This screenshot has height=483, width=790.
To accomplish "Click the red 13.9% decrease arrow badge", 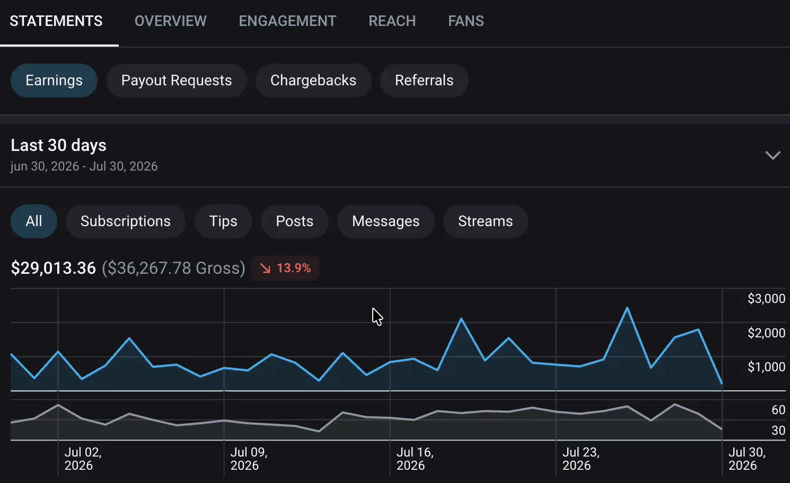I will pyautogui.click(x=285, y=268).
